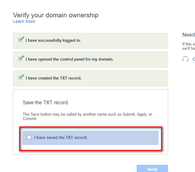The height and width of the screenshot is (172, 195).
Task: Click the 'Need' help heading on the right
Action: point(188,35)
